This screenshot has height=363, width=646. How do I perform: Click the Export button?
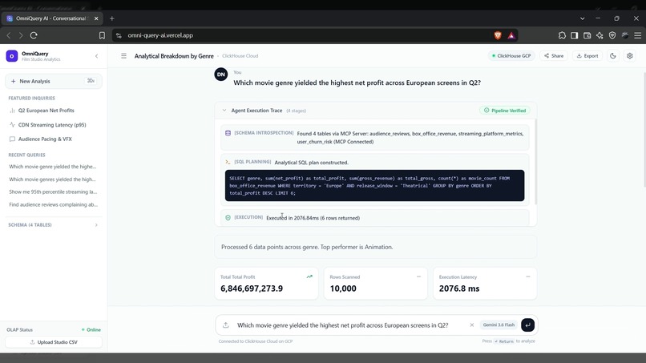tap(587, 56)
